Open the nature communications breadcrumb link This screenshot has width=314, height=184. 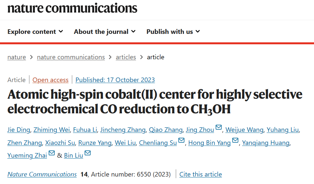point(71,57)
